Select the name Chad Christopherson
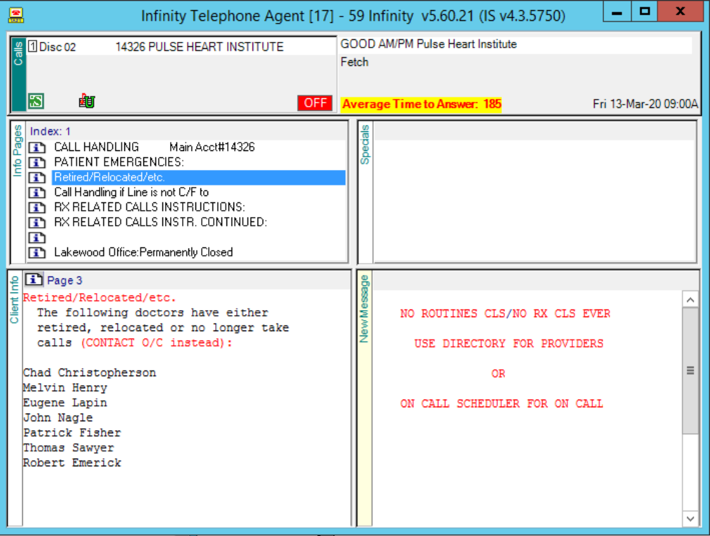 tap(89, 372)
